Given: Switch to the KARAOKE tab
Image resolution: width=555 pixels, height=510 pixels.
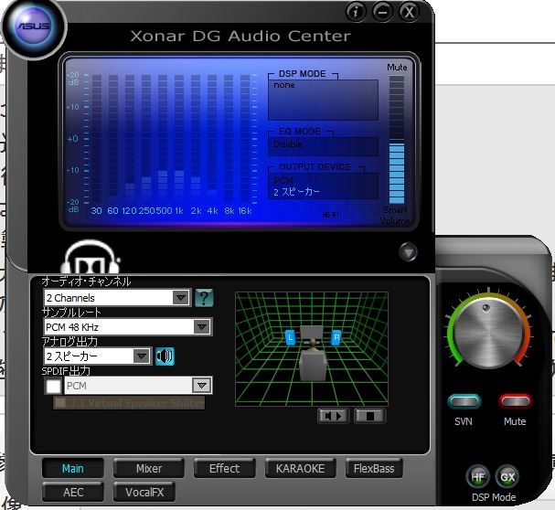Looking at the screenshot, I should [300, 468].
